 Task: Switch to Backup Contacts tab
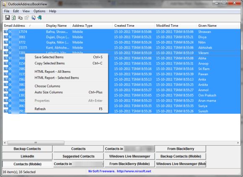click(27, 149)
